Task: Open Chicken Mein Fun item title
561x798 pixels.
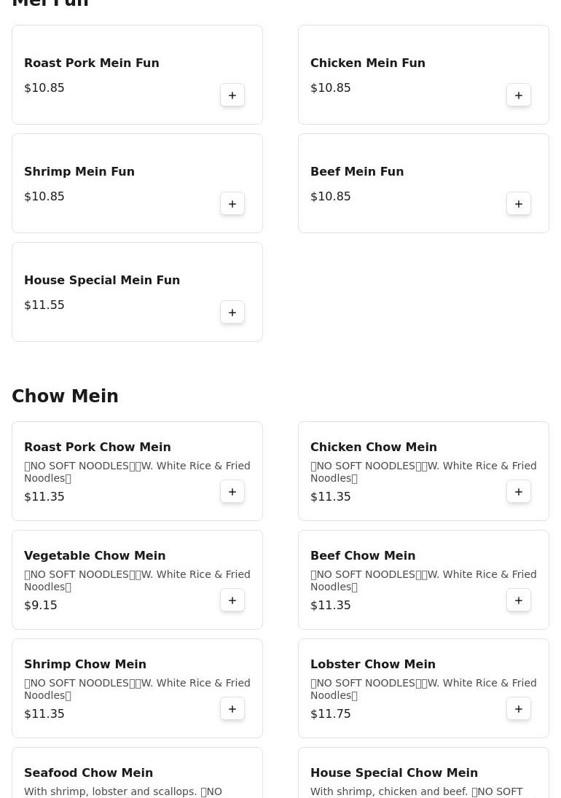Action: coord(368,63)
